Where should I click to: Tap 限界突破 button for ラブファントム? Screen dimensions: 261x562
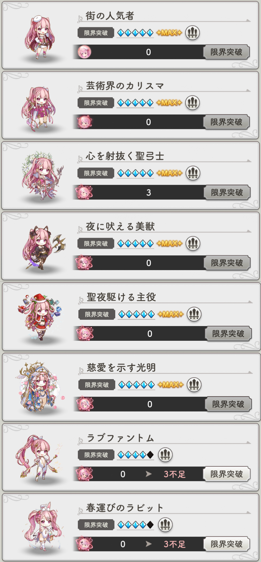(226, 474)
